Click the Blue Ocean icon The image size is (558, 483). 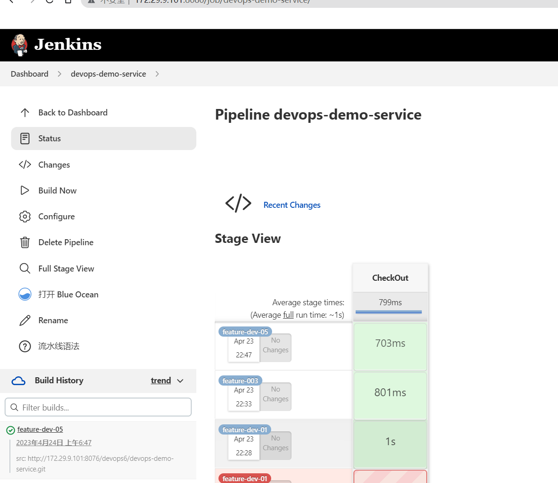tap(25, 294)
